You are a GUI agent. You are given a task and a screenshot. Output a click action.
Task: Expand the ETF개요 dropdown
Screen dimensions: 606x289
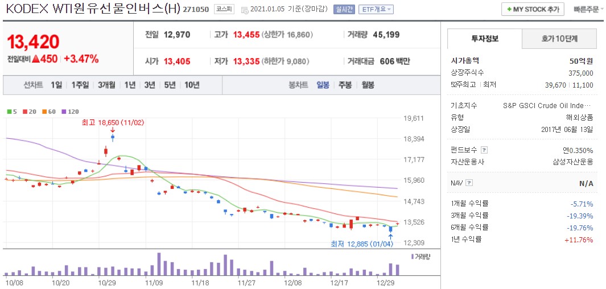point(376,10)
